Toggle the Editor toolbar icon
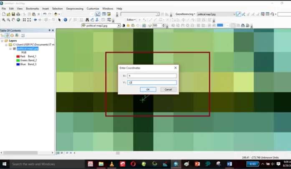The image size is (291, 169). pyautogui.click(x=98, y=14)
